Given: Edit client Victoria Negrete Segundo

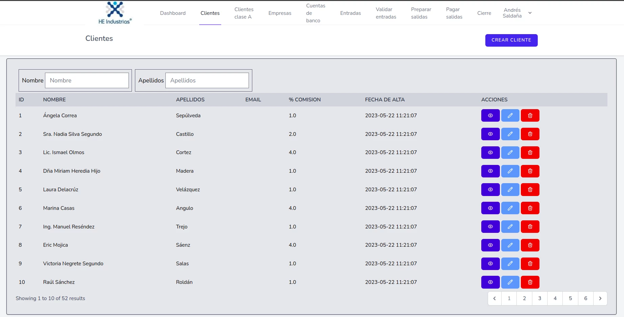Looking at the screenshot, I should pyautogui.click(x=510, y=264).
